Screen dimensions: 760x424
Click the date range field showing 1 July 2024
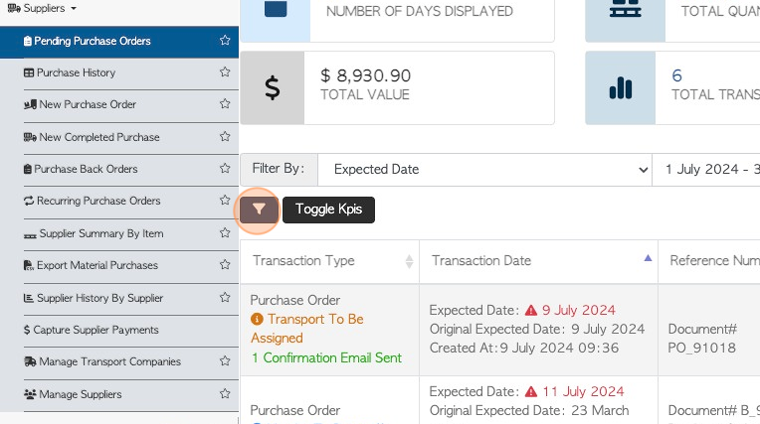click(706, 170)
